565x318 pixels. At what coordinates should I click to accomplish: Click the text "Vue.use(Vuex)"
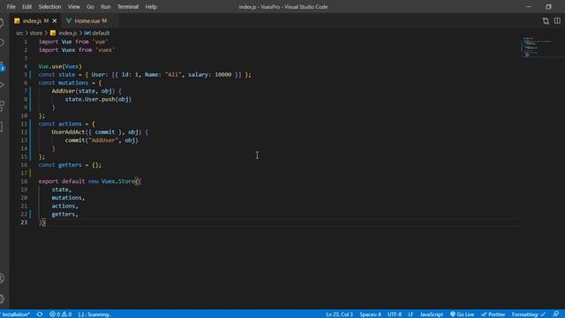[60, 66]
